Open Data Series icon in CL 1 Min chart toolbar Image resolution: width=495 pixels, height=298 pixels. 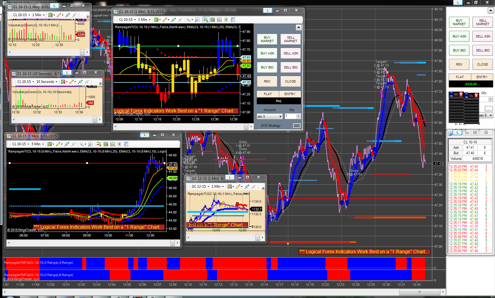point(212,20)
